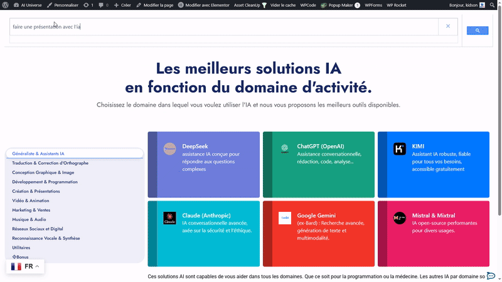Click the French flag icon
Image resolution: width=502 pixels, height=282 pixels.
16,266
